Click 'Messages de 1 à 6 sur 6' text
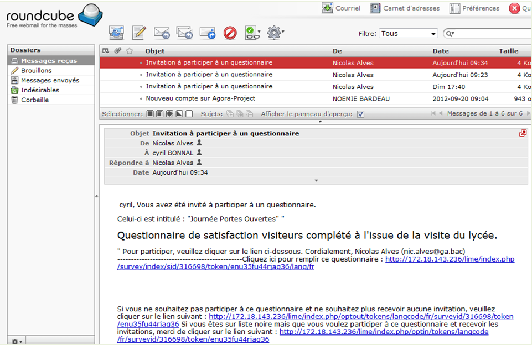532x345 pixels. pos(485,113)
